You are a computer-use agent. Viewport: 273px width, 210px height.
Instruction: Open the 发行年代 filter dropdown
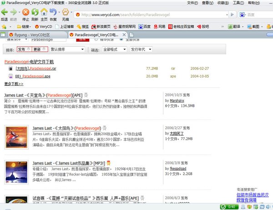[x=141, y=49]
